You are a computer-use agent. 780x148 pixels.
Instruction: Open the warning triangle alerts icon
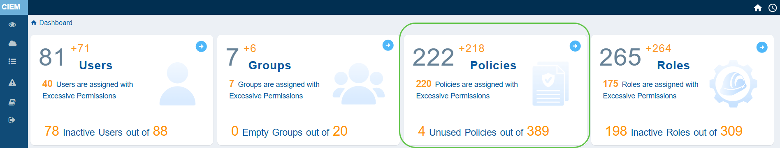[12, 82]
